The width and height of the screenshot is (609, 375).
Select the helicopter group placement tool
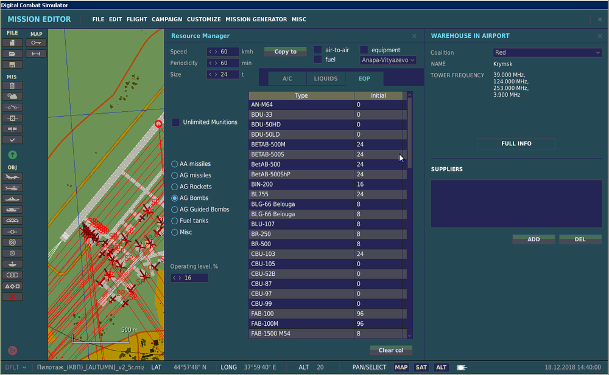click(12, 187)
